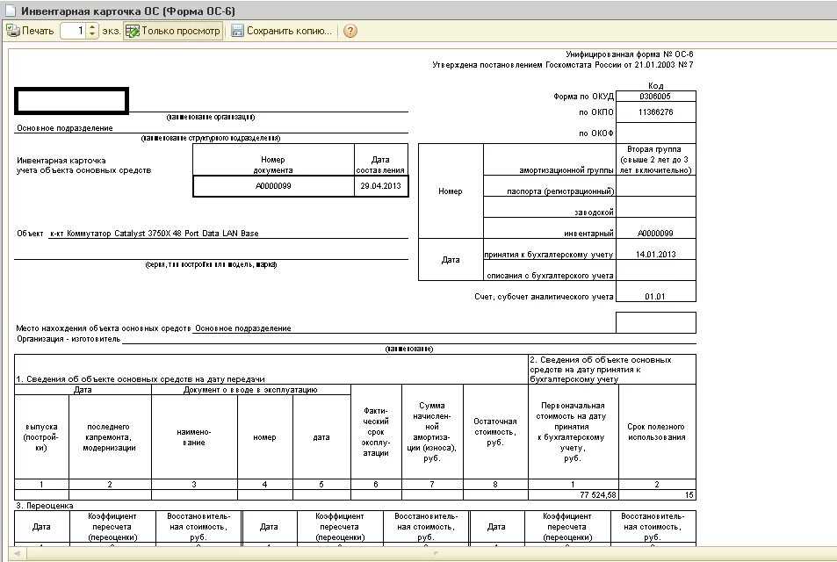Decrease print copies with the down arrow
The width and height of the screenshot is (837, 562).
[x=92, y=35]
